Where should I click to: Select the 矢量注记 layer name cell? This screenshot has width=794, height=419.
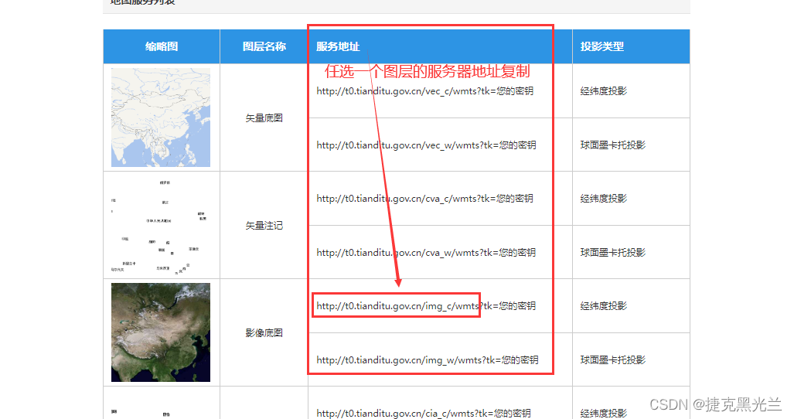pos(264,226)
